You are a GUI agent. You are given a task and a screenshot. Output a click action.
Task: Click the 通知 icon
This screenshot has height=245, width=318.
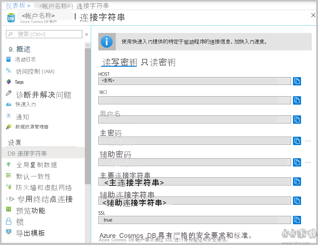click(8, 116)
